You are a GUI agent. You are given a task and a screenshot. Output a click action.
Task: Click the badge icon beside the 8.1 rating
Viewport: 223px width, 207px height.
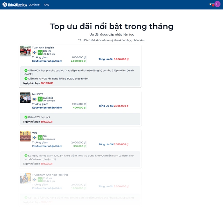pyautogui.click(x=35, y=138)
